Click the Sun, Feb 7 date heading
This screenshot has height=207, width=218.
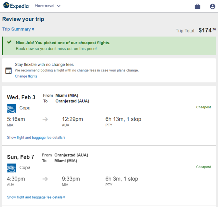[20, 157]
